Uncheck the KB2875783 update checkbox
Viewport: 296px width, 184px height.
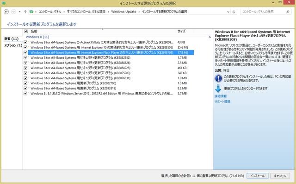[25, 73]
